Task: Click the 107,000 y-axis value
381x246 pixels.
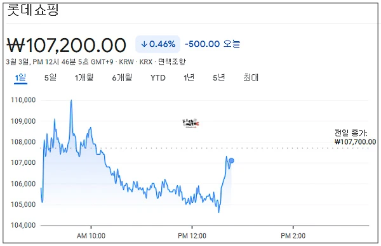Action: [23, 162]
